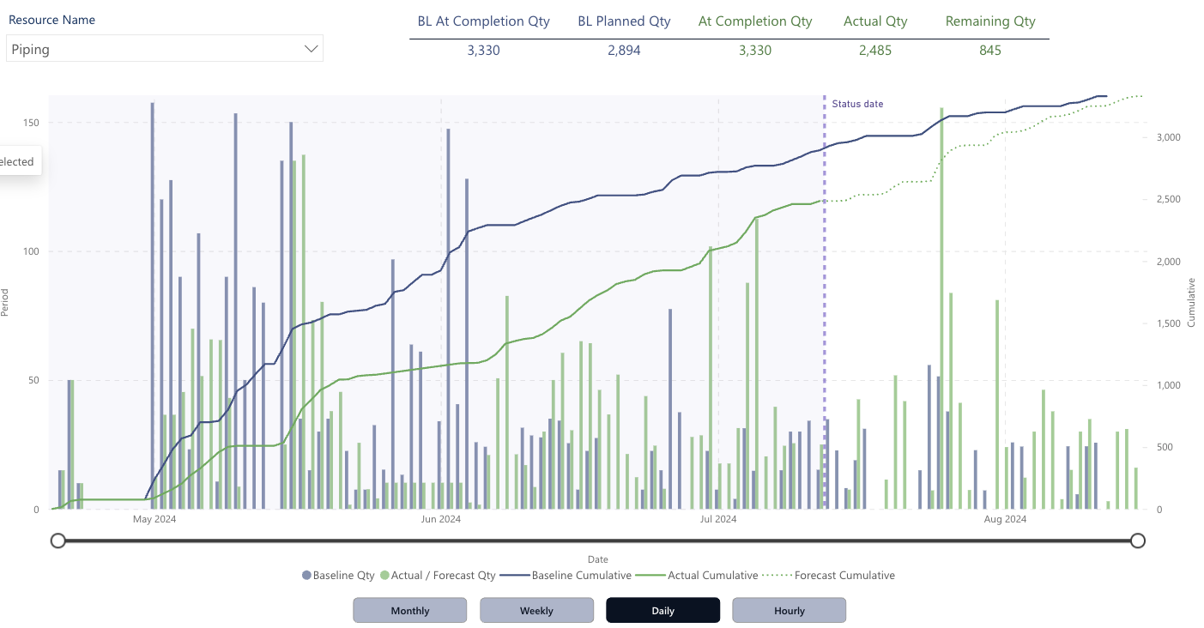The height and width of the screenshot is (628, 1204).
Task: Toggle Actual / Forecast Qty legend marker
Action: [x=384, y=576]
